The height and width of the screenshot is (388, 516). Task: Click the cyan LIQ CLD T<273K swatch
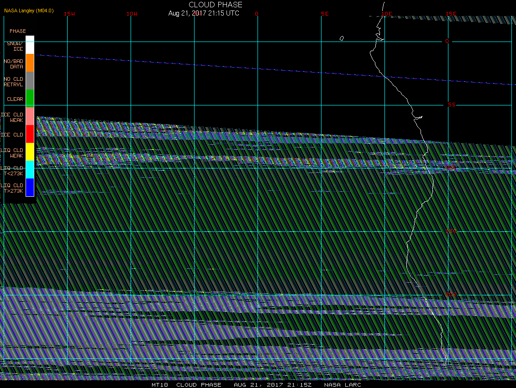point(30,169)
